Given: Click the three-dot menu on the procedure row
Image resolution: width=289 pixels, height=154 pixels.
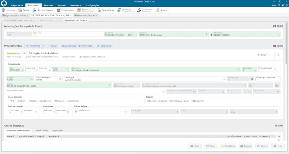Looking at the screenshot, I should point(279,55).
